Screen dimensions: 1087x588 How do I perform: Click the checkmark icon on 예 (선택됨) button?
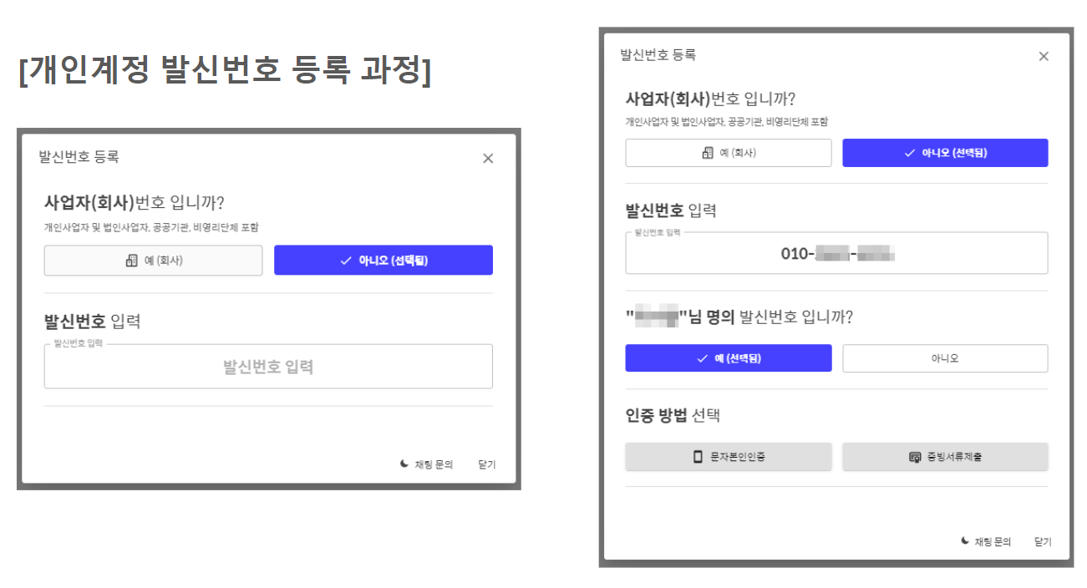pos(702,358)
